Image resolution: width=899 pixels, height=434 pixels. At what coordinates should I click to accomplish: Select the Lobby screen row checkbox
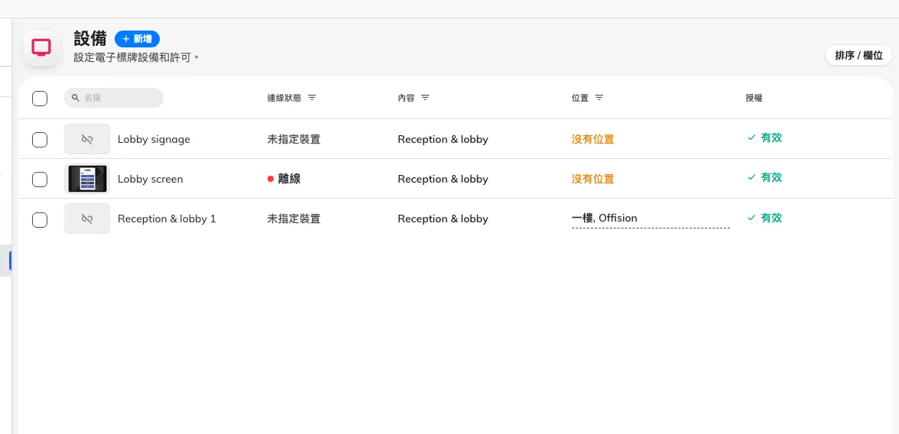pos(40,180)
